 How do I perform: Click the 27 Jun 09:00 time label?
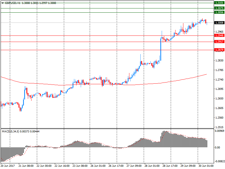tap(134, 166)
